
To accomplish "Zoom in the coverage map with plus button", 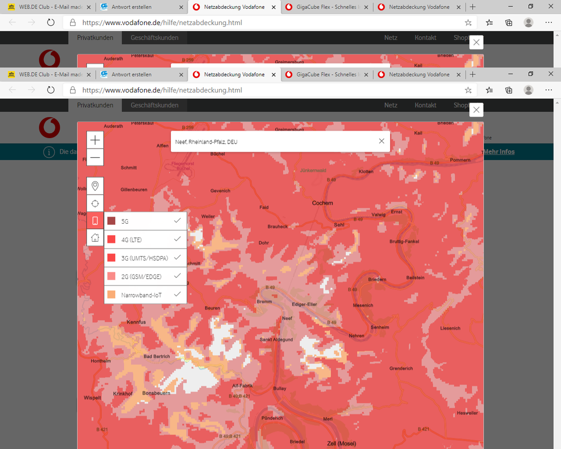I will (x=95, y=140).
